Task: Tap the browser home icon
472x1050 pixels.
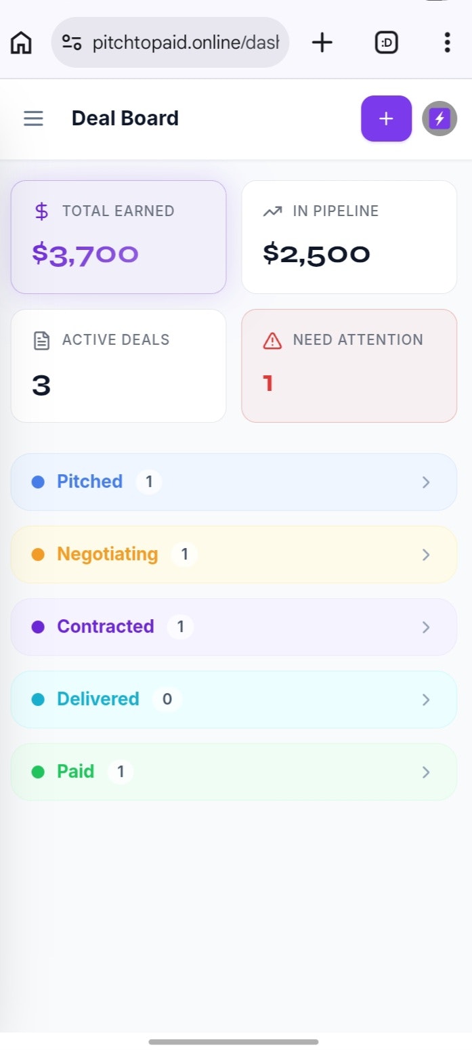Action: pos(21,42)
